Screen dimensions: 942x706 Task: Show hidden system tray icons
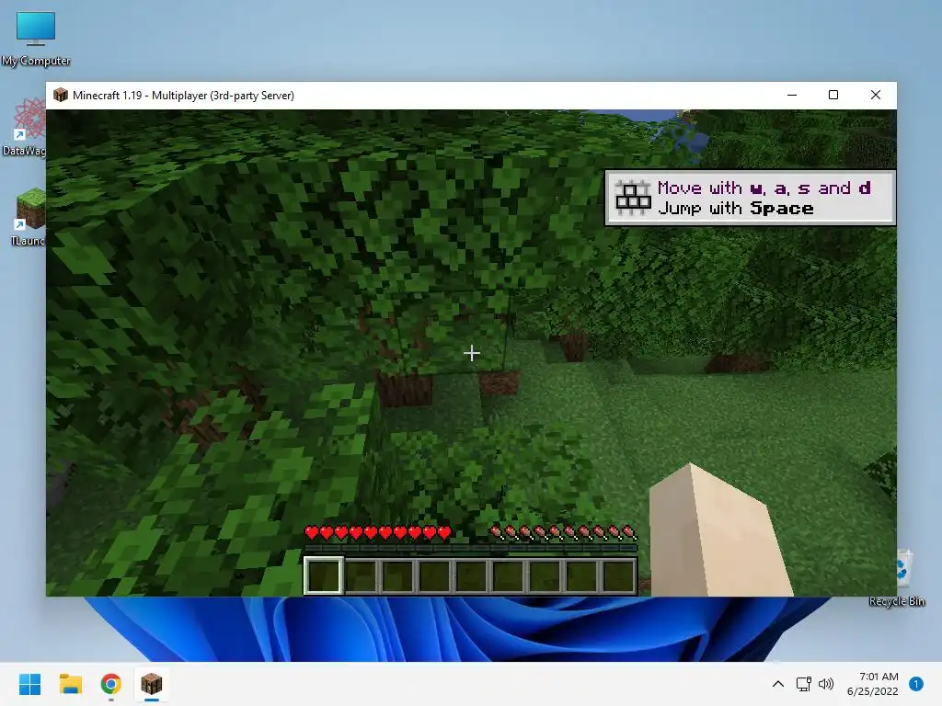777,684
